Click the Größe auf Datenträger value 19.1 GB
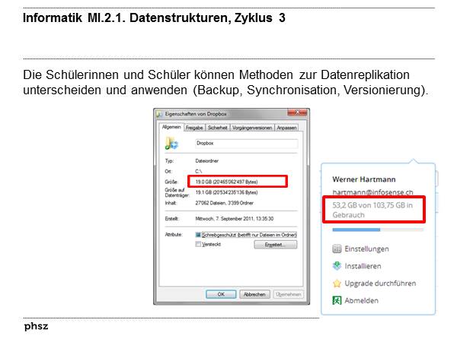The width and height of the screenshot is (457, 342). pos(226,192)
